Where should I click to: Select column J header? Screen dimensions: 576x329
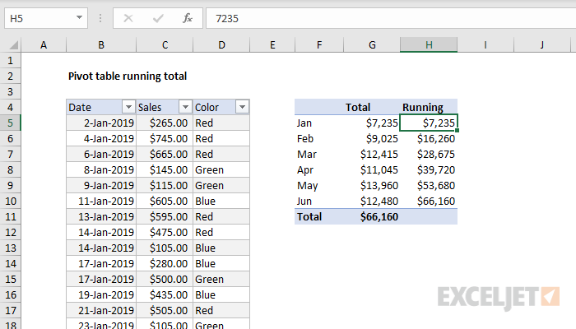click(x=541, y=45)
